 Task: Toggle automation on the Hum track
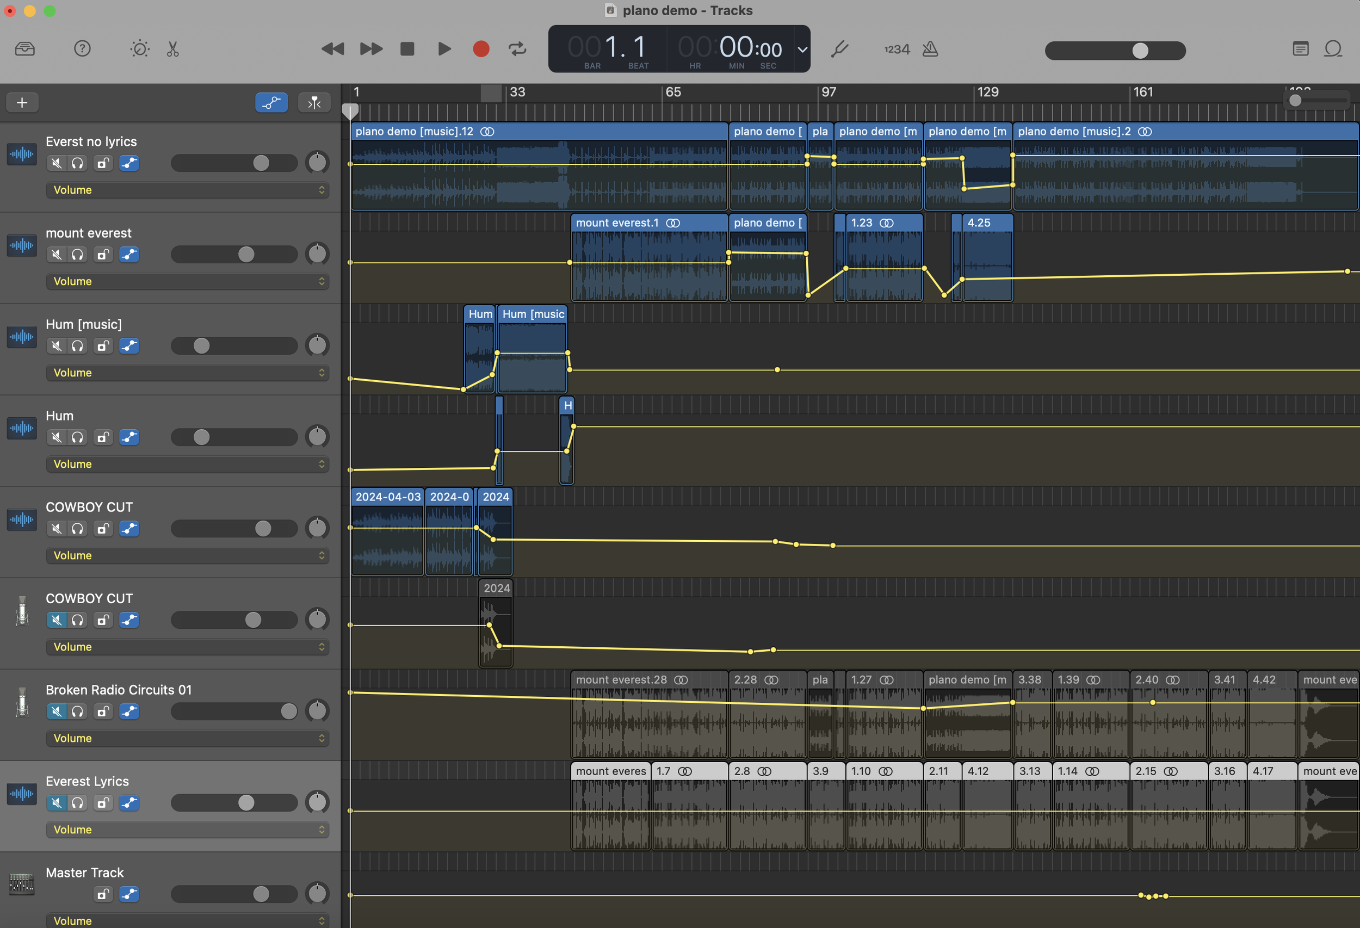tap(129, 437)
